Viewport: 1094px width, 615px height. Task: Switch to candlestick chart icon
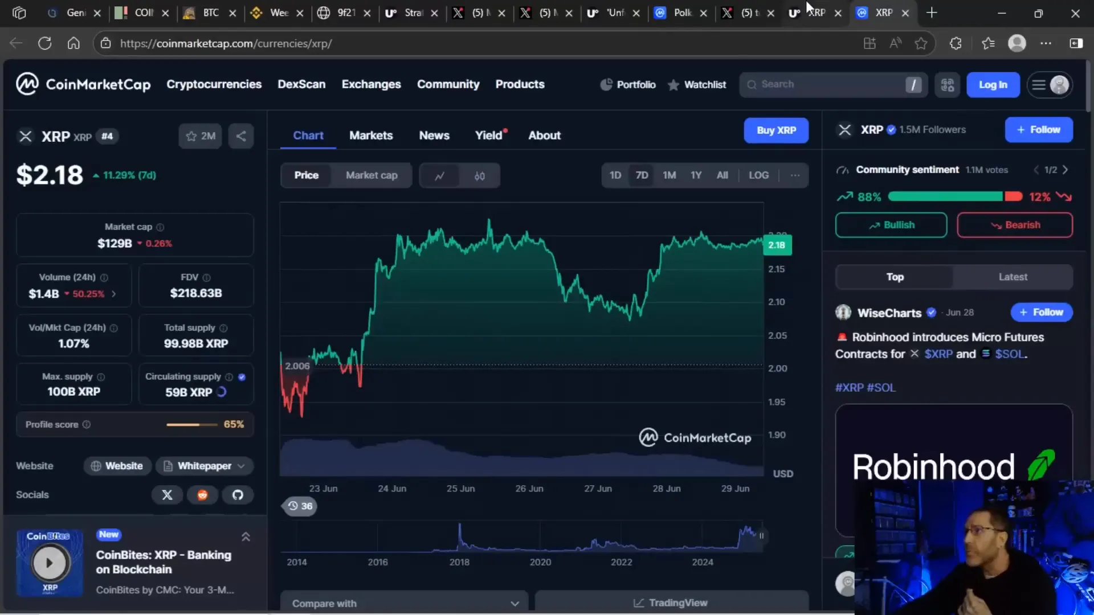479,175
